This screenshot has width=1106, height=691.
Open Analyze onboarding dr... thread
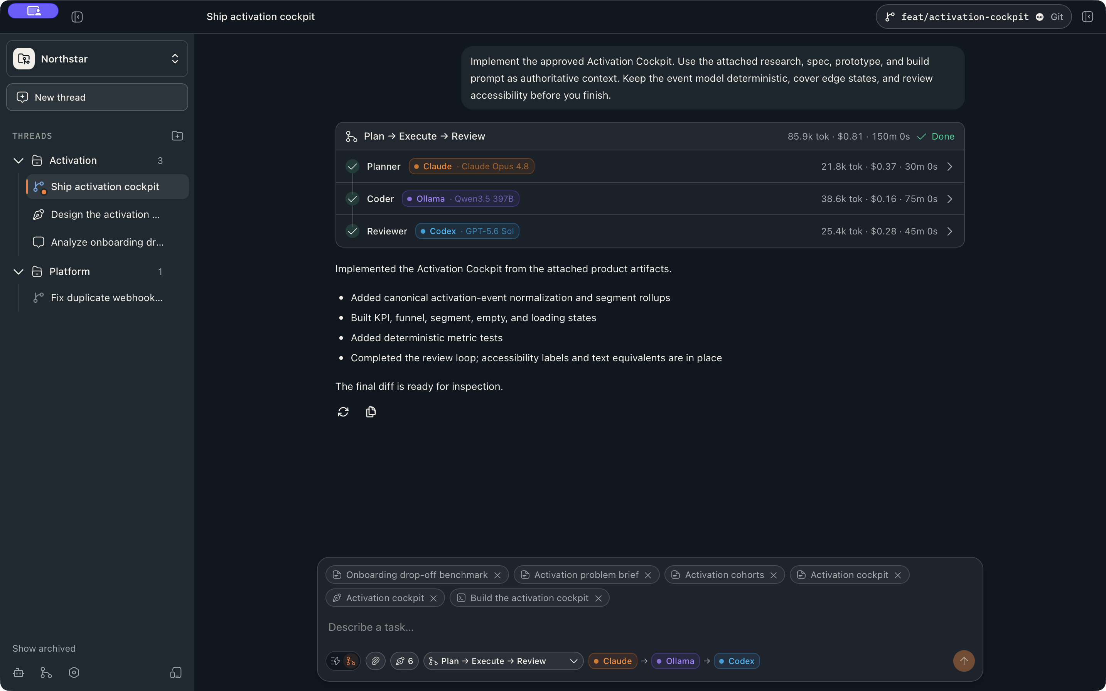[x=108, y=242]
